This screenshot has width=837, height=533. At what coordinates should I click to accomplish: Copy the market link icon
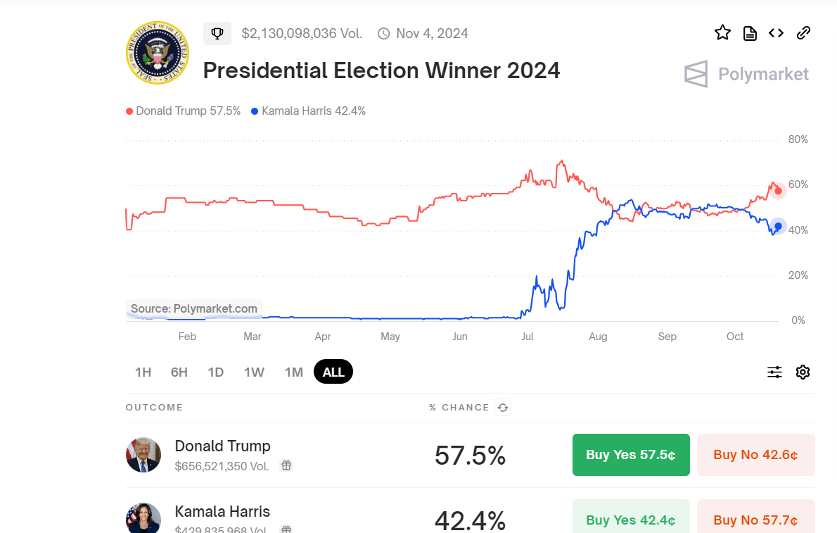[803, 33]
